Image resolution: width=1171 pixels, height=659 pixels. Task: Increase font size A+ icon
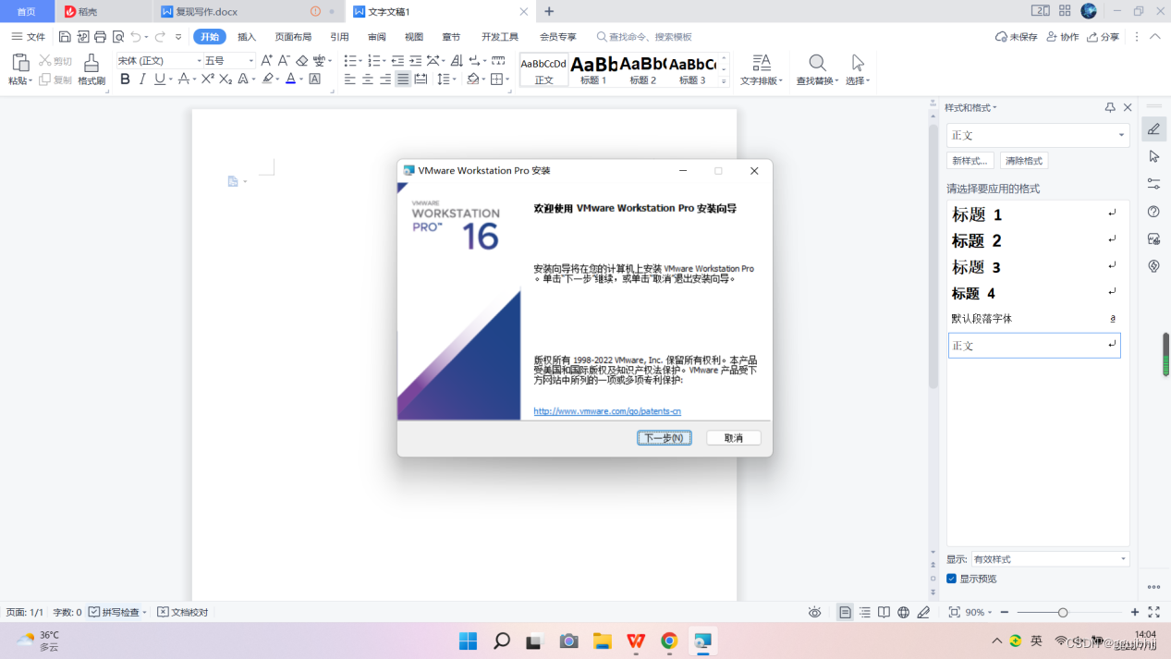(267, 60)
